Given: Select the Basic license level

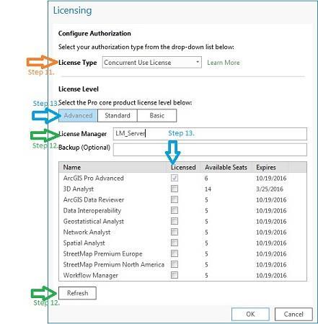Looking at the screenshot, I should pos(156,115).
